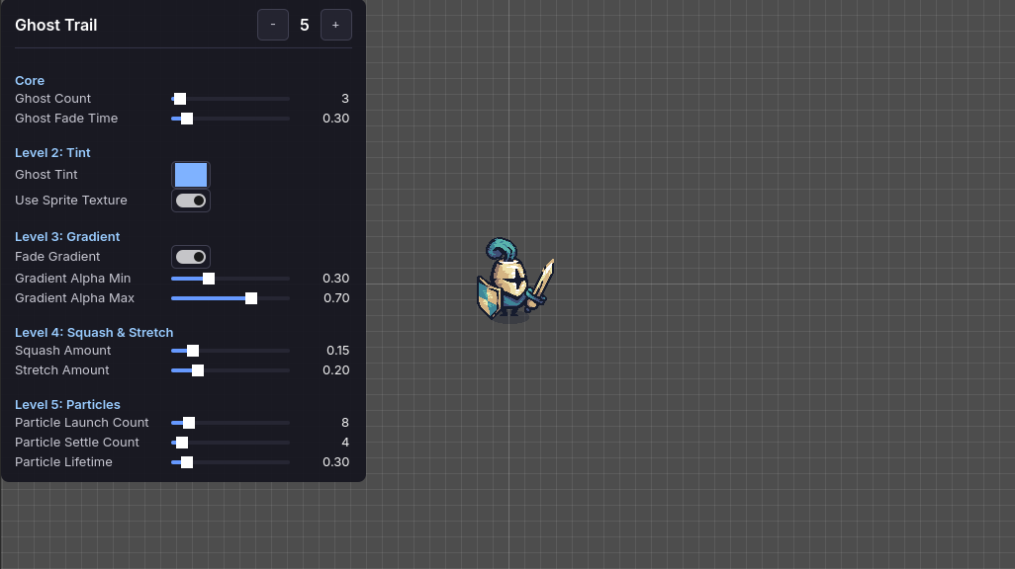Click the Ghost Trail panel title
Image resolution: width=1015 pixels, height=569 pixels.
tap(55, 25)
